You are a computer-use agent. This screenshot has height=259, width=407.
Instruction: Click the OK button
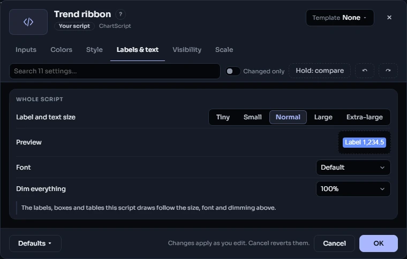[x=379, y=243]
